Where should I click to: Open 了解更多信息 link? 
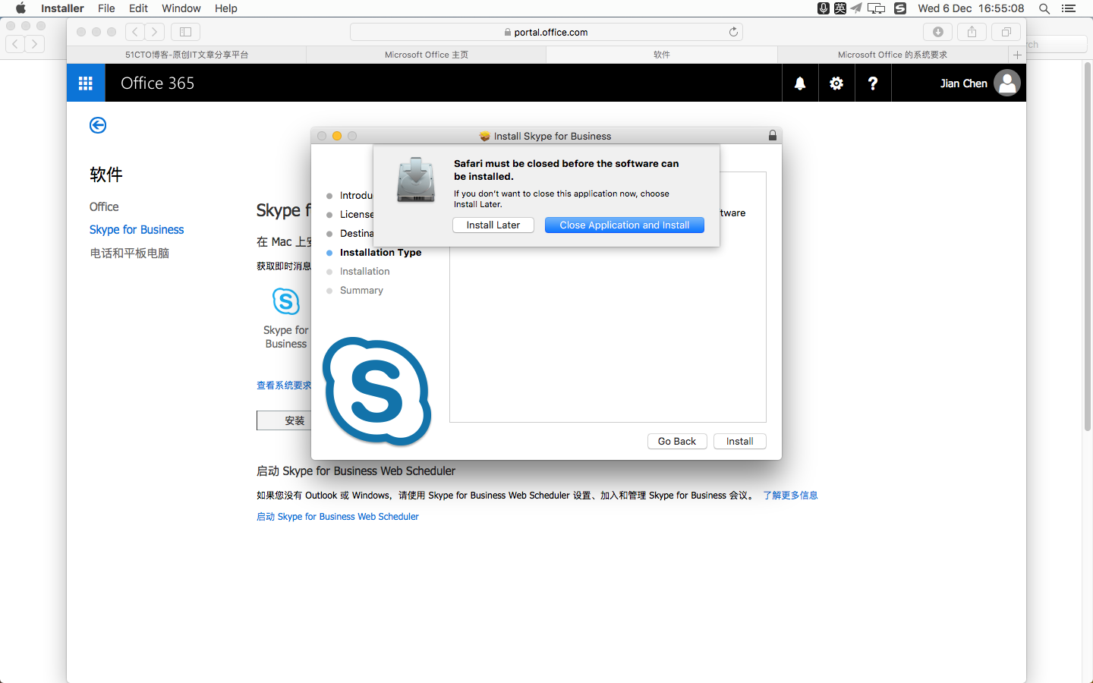click(790, 495)
